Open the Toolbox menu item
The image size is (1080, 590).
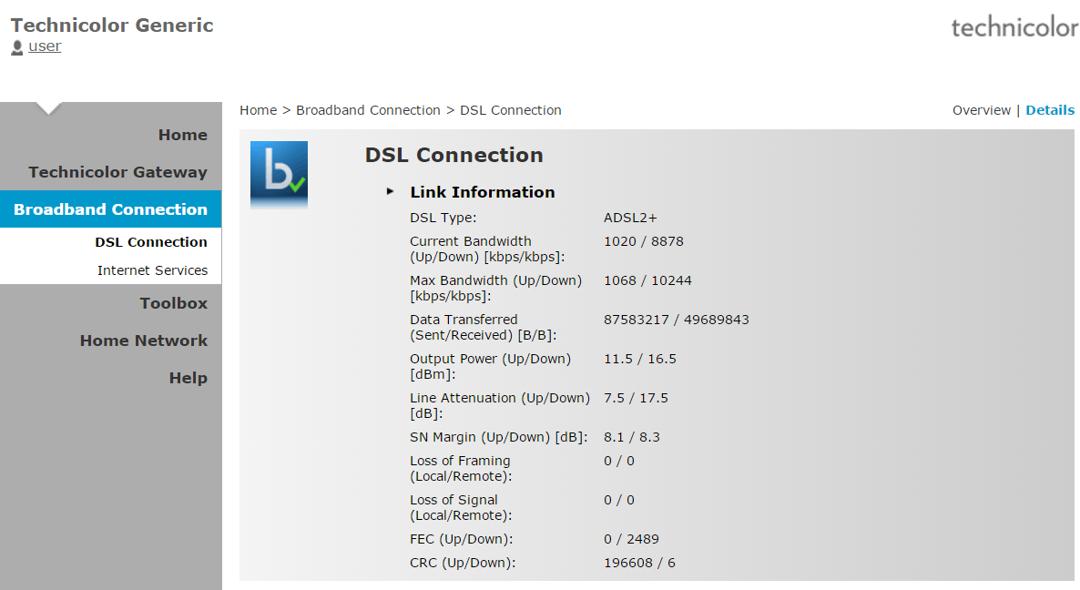(x=174, y=303)
